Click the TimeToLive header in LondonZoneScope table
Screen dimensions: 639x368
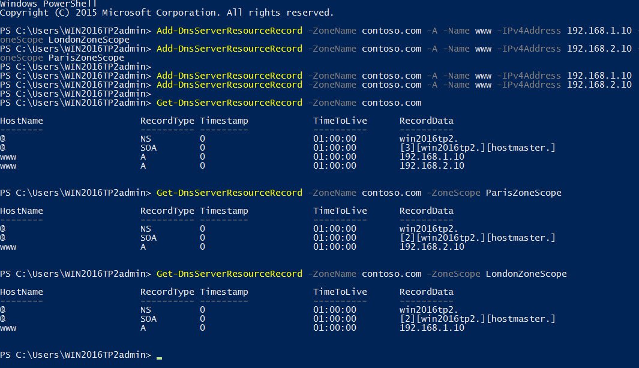point(340,292)
